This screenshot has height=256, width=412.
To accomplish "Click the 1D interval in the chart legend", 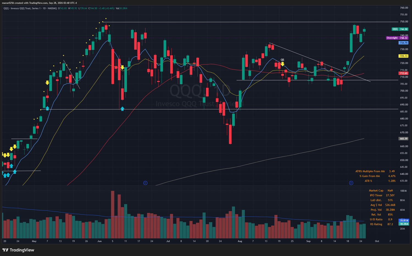I will 44,8.
